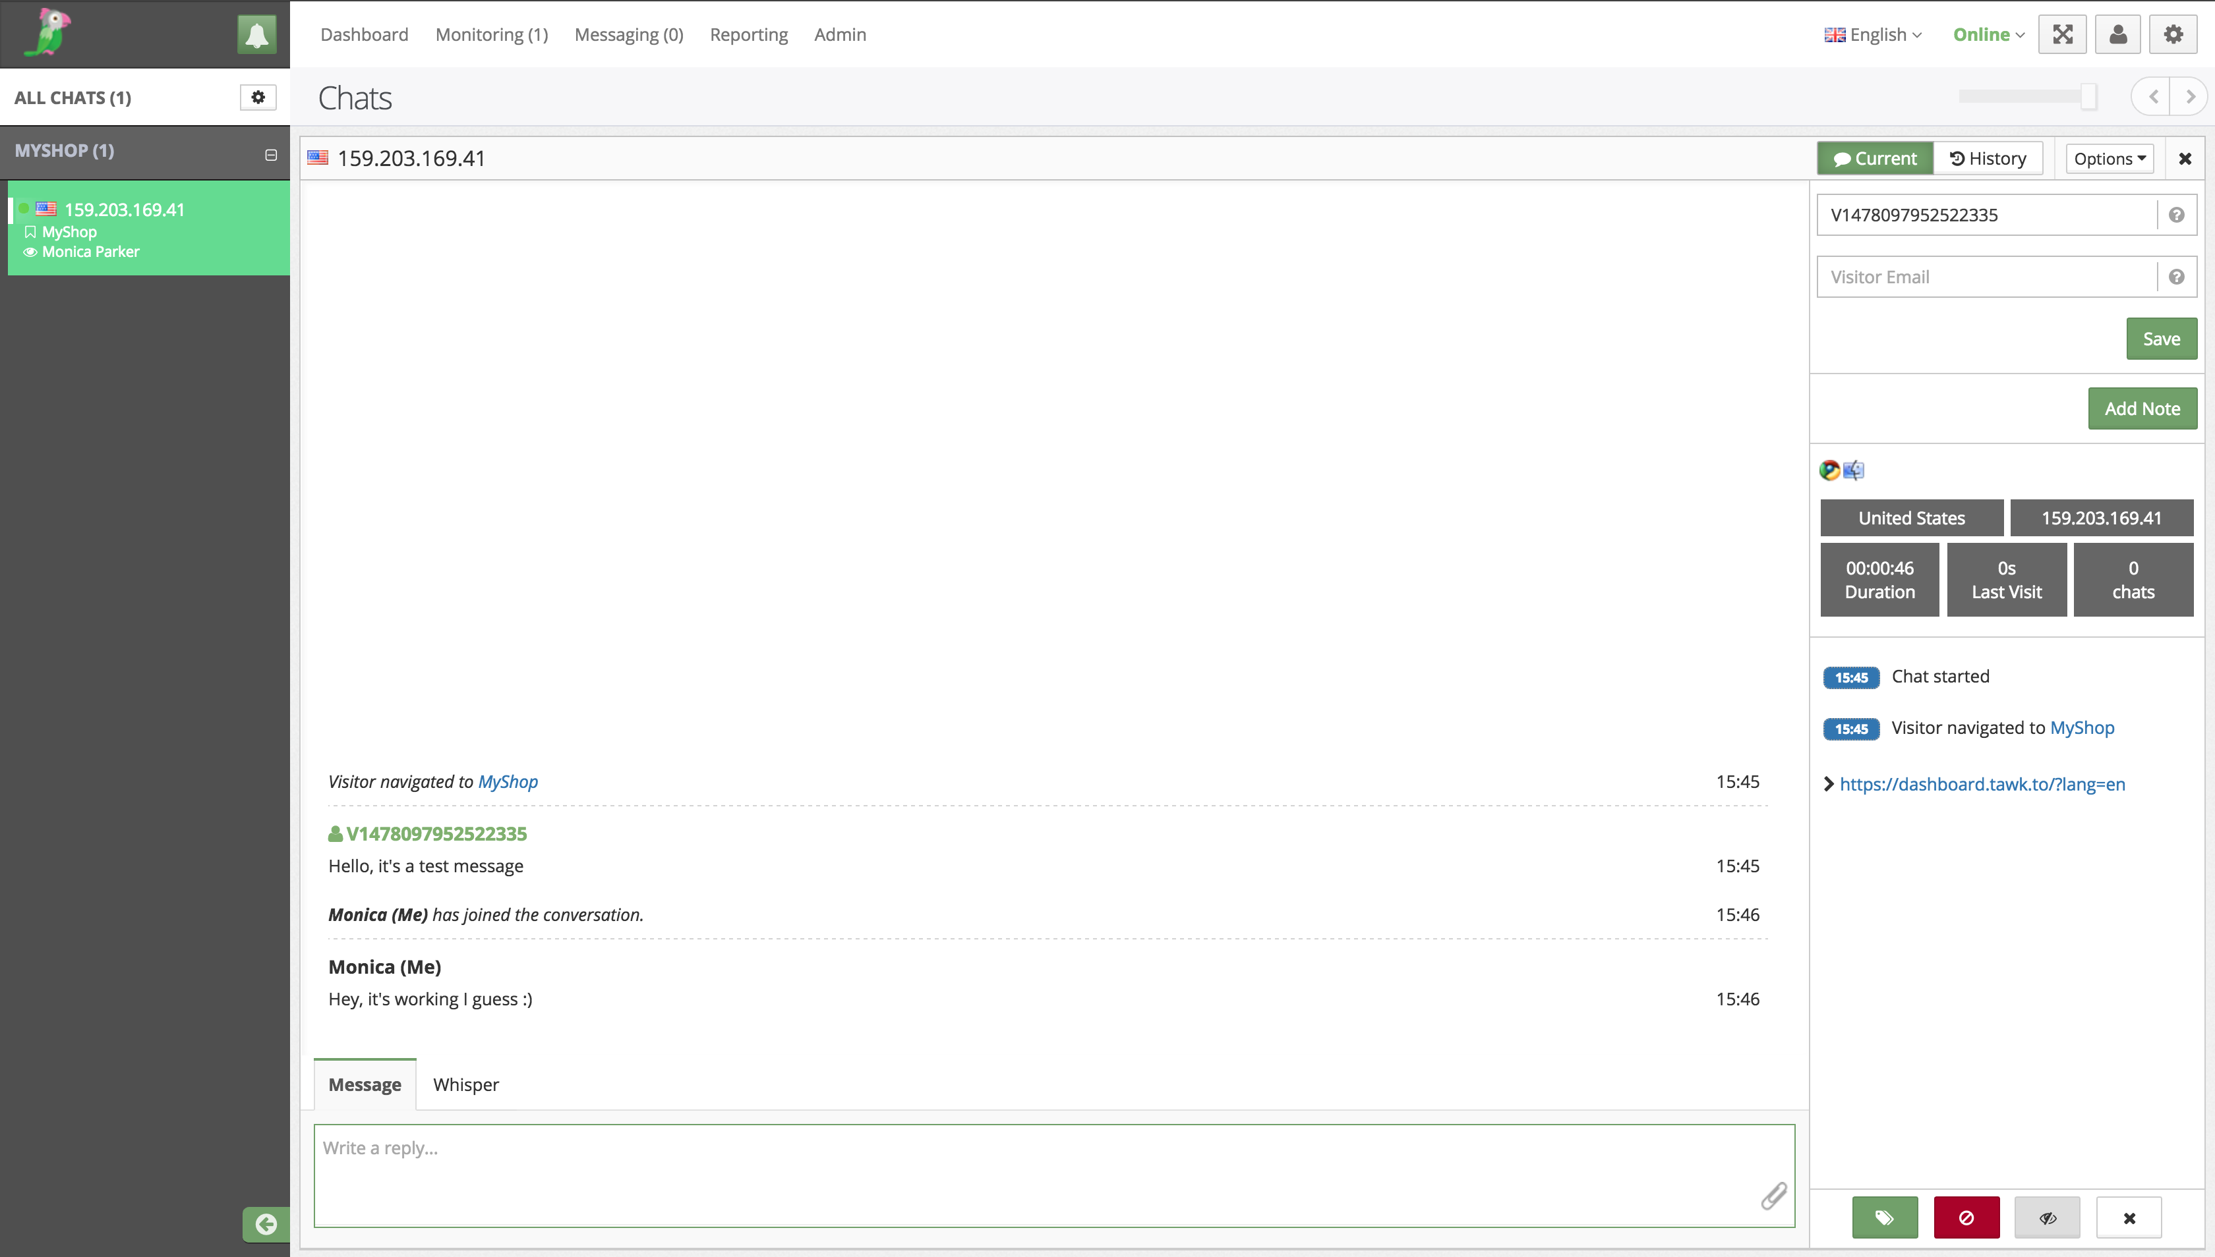
Task: Click the Visitor Email help icon
Action: (2177, 276)
